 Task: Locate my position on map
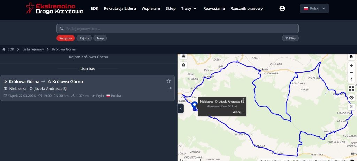point(351,98)
